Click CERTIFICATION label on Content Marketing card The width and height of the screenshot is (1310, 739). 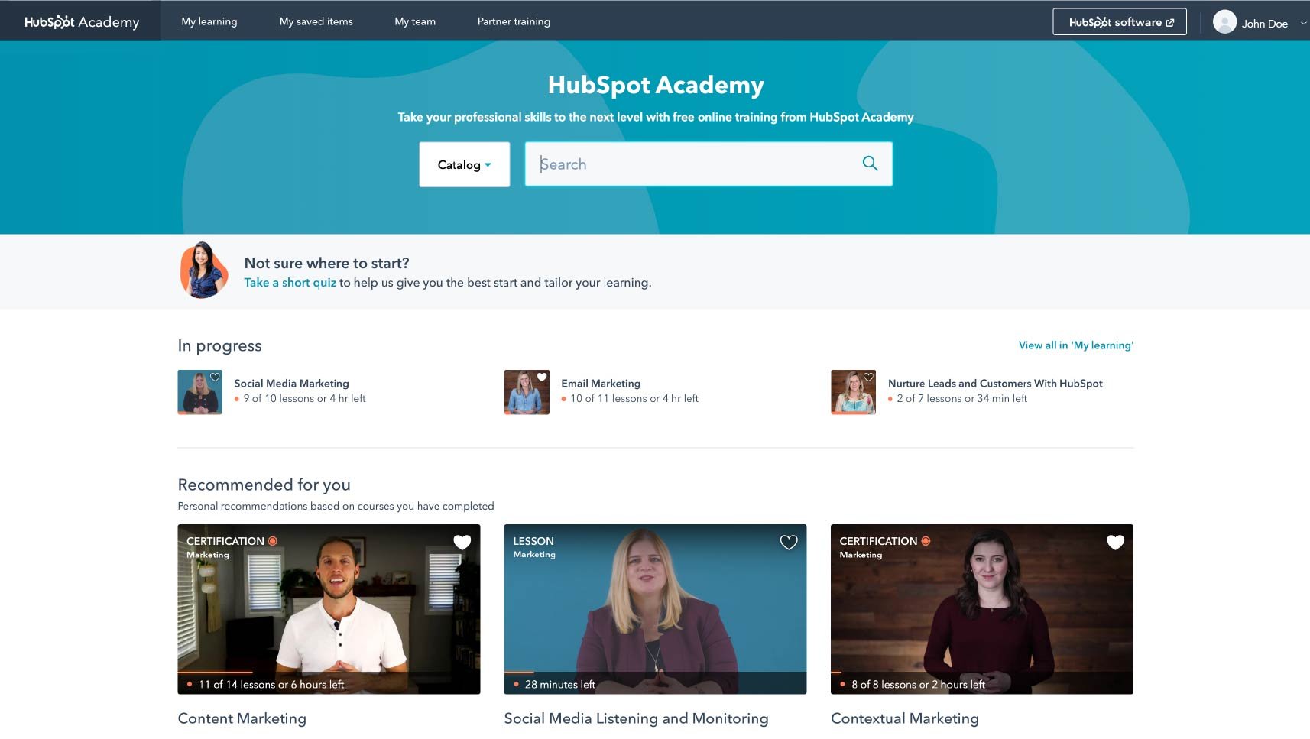(225, 541)
